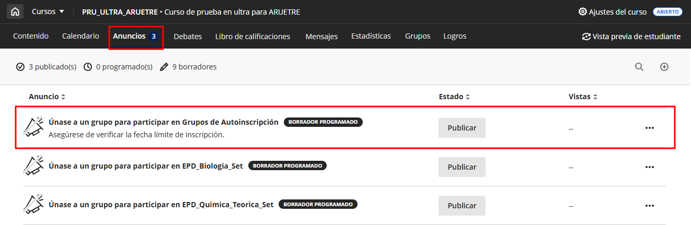The width and height of the screenshot is (691, 225).
Task: Open Vista previa de estudiante
Action: [x=631, y=37]
